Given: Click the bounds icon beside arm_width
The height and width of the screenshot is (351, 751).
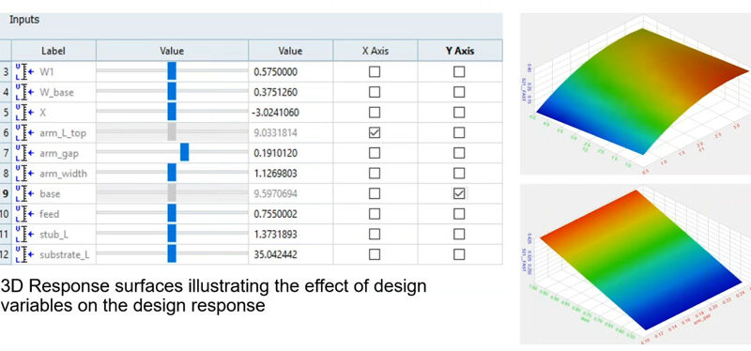Looking at the screenshot, I should (x=24, y=174).
